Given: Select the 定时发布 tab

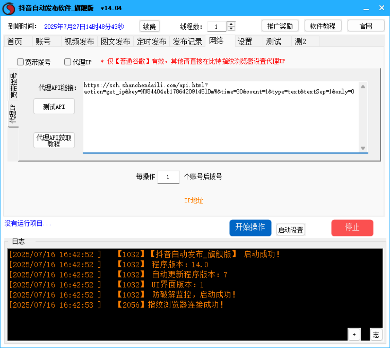Looking at the screenshot, I should 151,42.
